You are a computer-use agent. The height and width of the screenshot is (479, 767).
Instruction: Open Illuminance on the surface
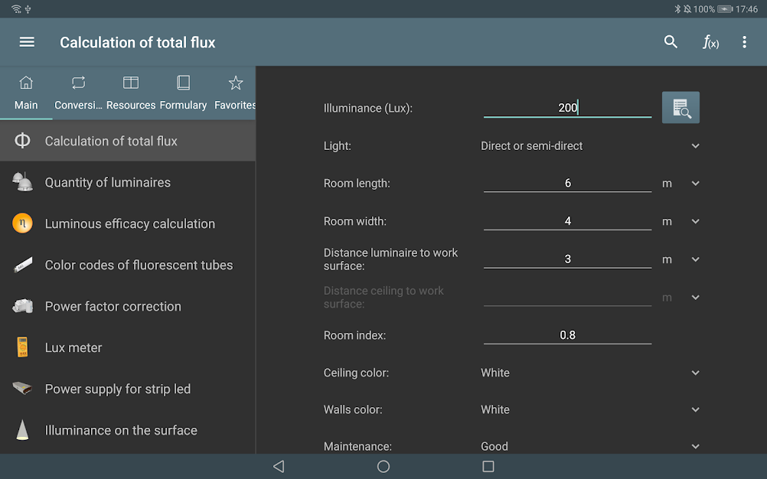coord(128,430)
